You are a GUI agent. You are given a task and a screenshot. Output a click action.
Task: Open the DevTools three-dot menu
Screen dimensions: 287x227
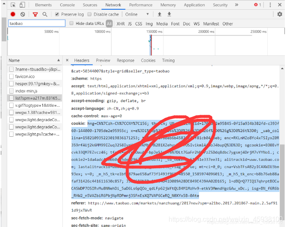click(x=270, y=5)
